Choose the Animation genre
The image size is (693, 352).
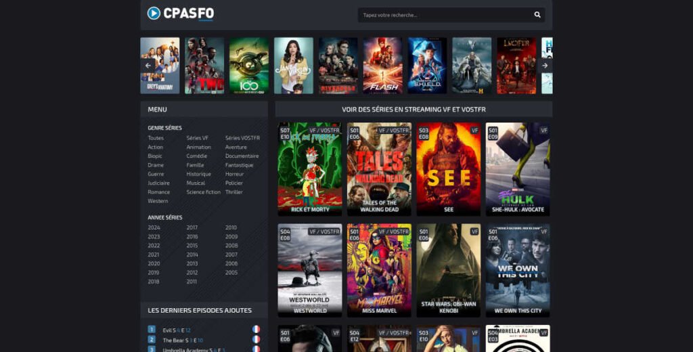tap(198, 148)
